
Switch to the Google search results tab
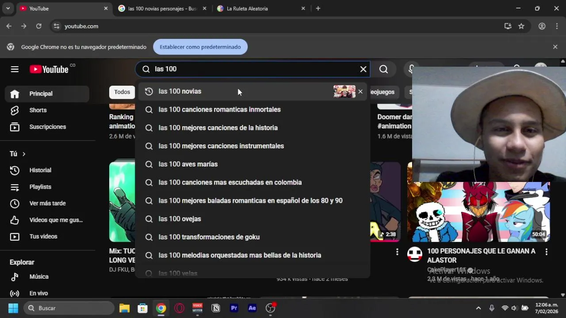162,8
